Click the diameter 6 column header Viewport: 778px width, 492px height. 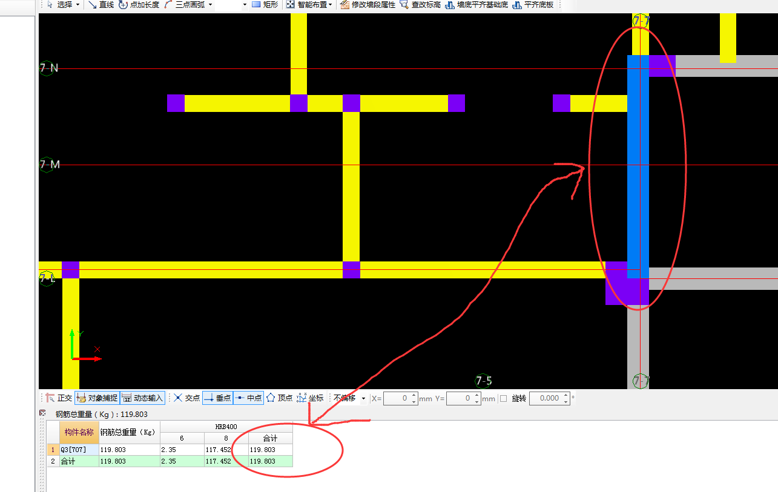182,438
